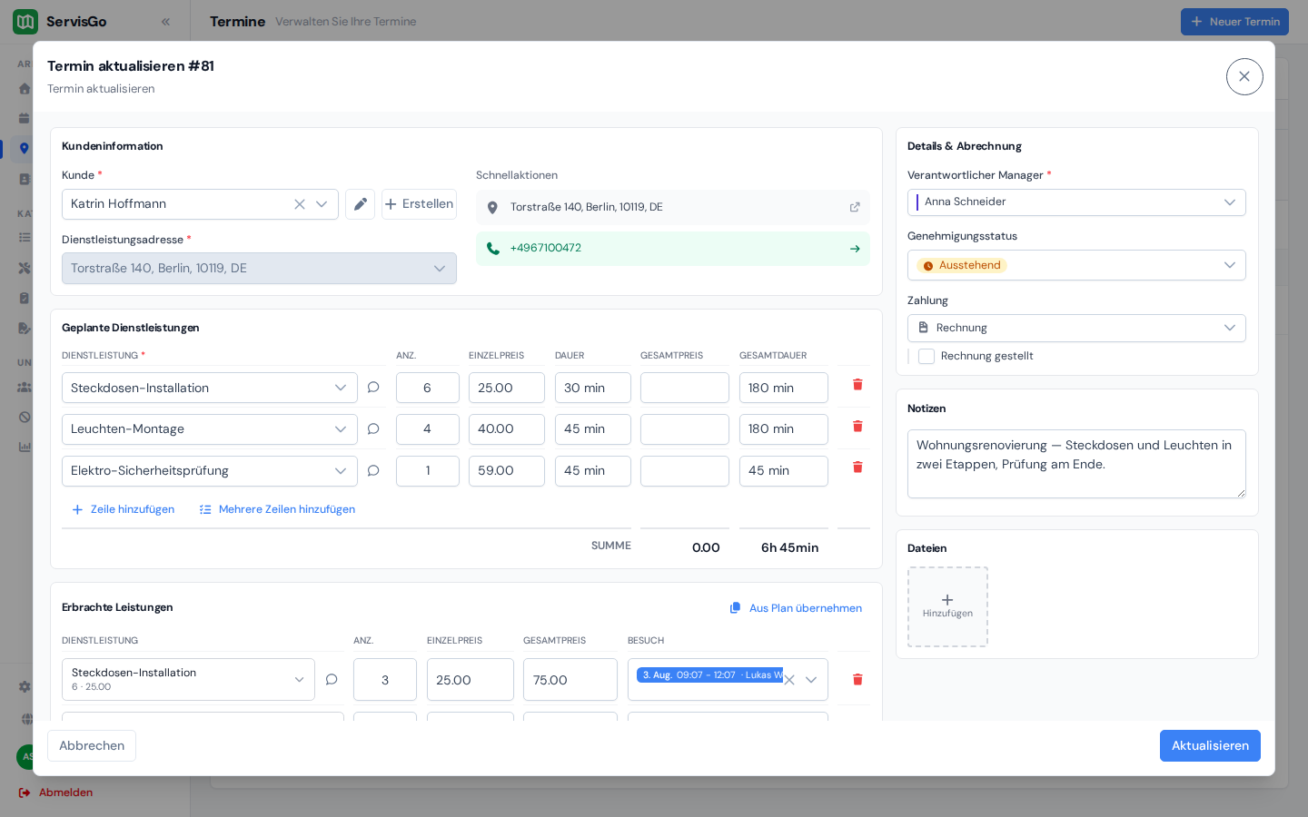
Task: Click quantity field with value 6
Action: click(x=428, y=388)
